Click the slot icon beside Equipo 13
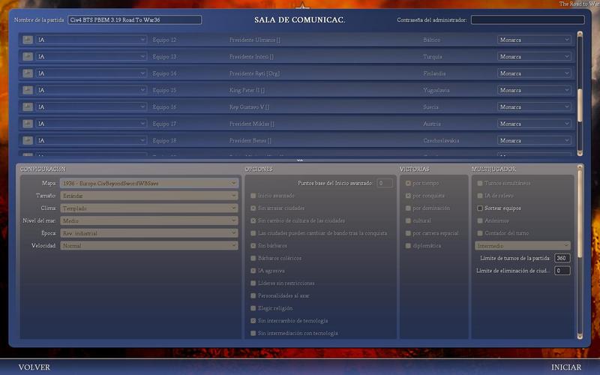Viewport: 600px width, 375px height. [28, 56]
